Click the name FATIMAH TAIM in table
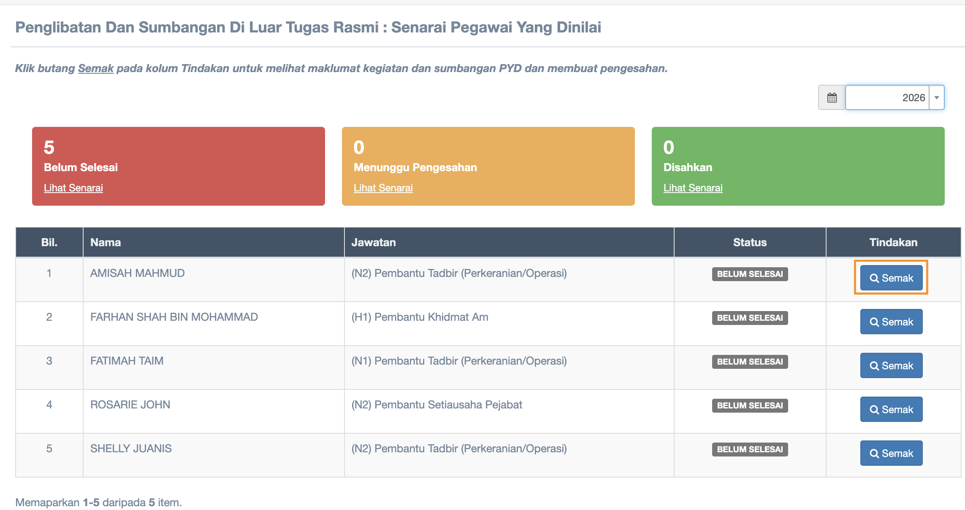Image resolution: width=965 pixels, height=510 pixels. 127,361
